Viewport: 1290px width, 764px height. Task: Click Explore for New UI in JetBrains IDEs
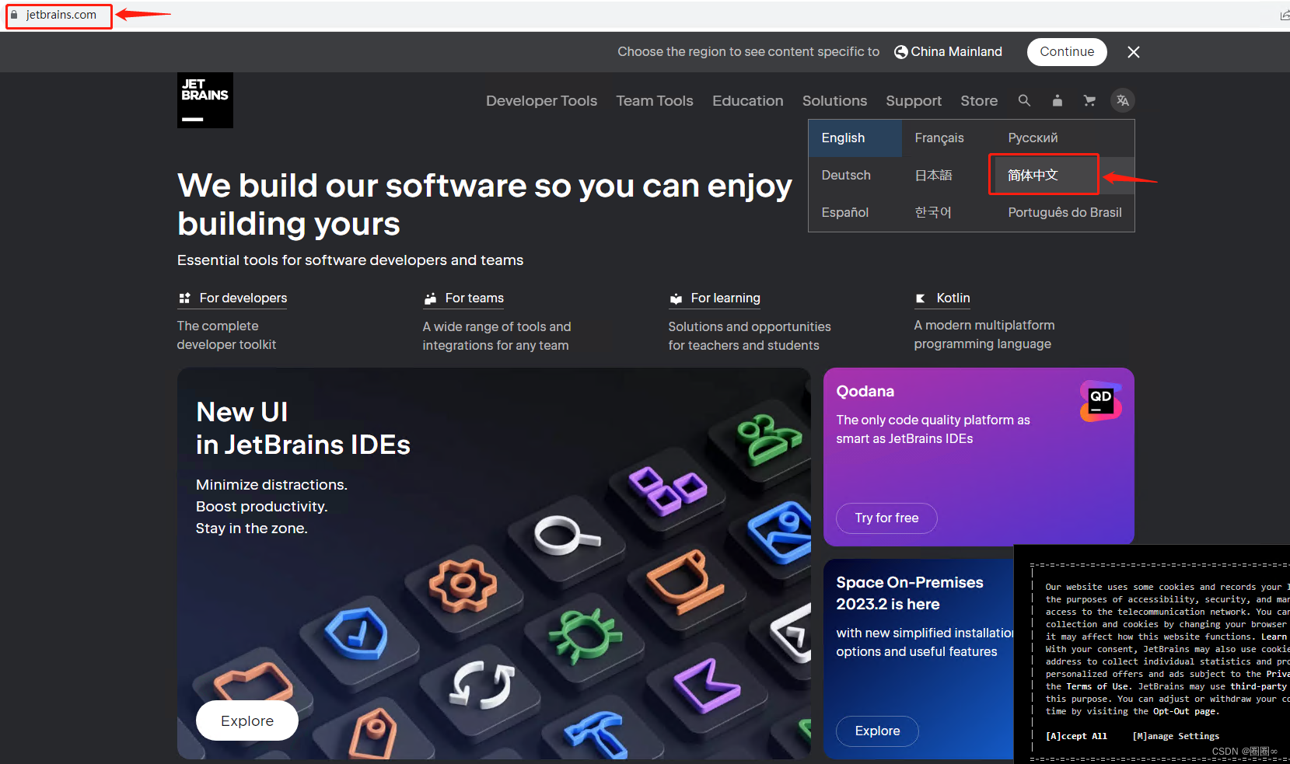click(x=246, y=720)
